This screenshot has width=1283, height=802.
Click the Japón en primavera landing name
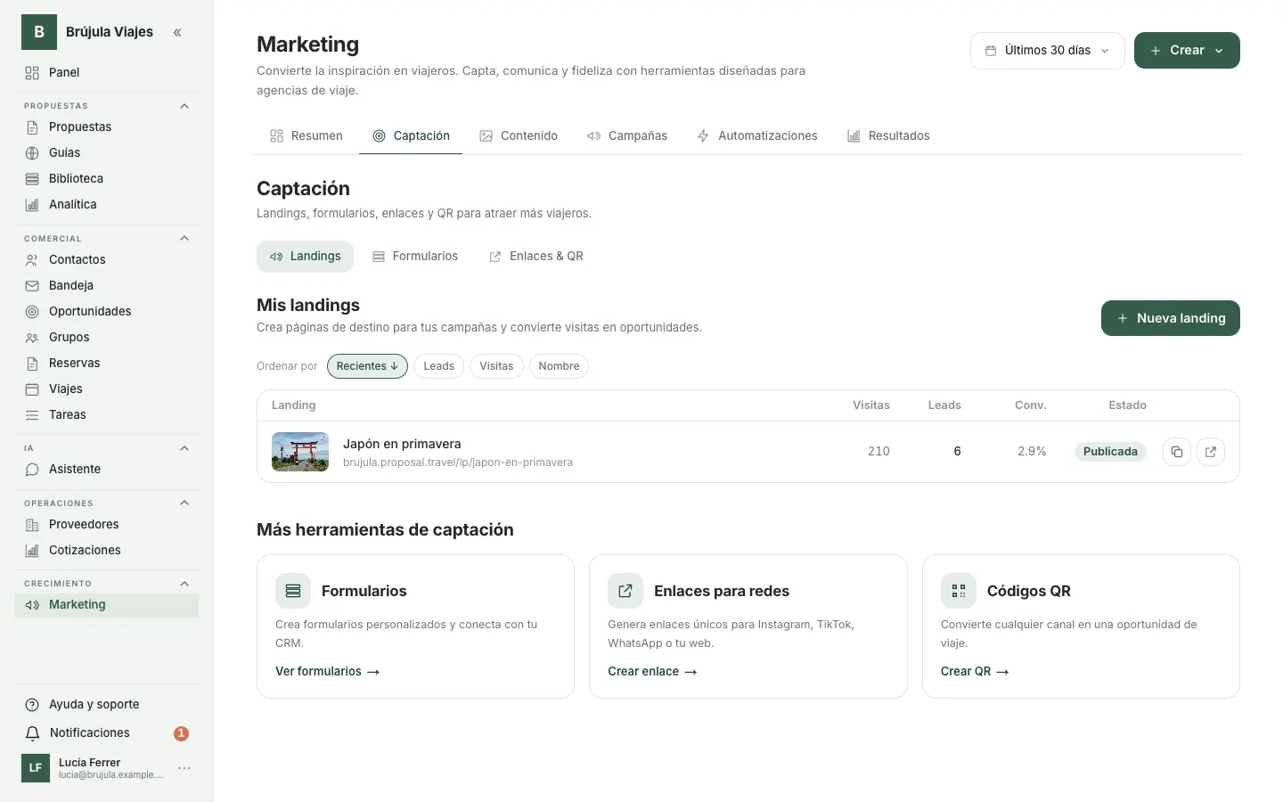coord(402,444)
